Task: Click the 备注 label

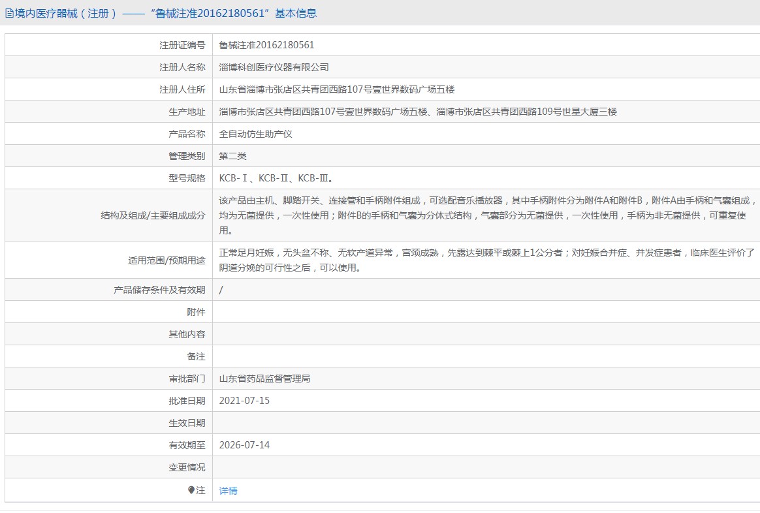Action: [197, 357]
